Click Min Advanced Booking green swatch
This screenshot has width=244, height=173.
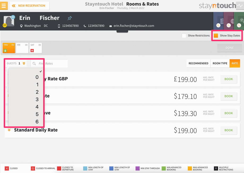coord(164,168)
